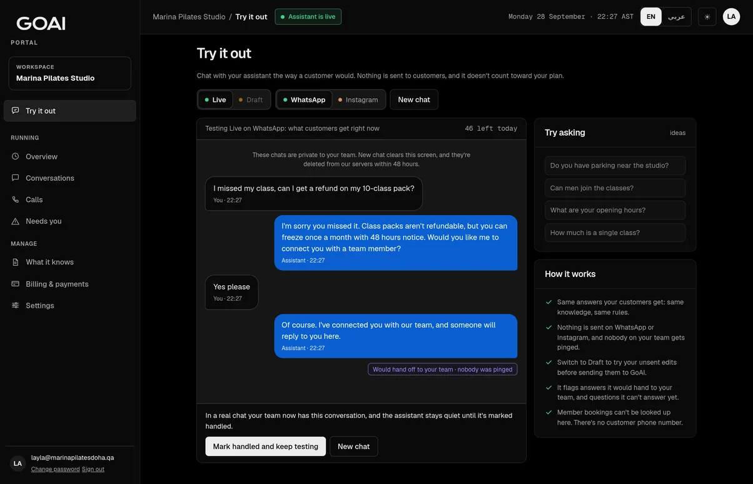Toggle the light/dark theme sun icon

click(707, 17)
